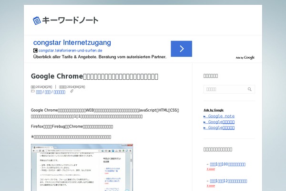Click the paragraph mentioning JavaScript, HTML, CSS

pyautogui.click(x=105, y=113)
